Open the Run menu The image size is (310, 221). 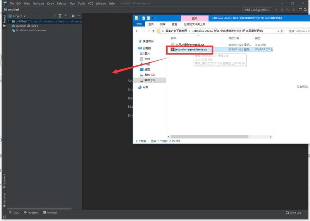click(x=72, y=3)
